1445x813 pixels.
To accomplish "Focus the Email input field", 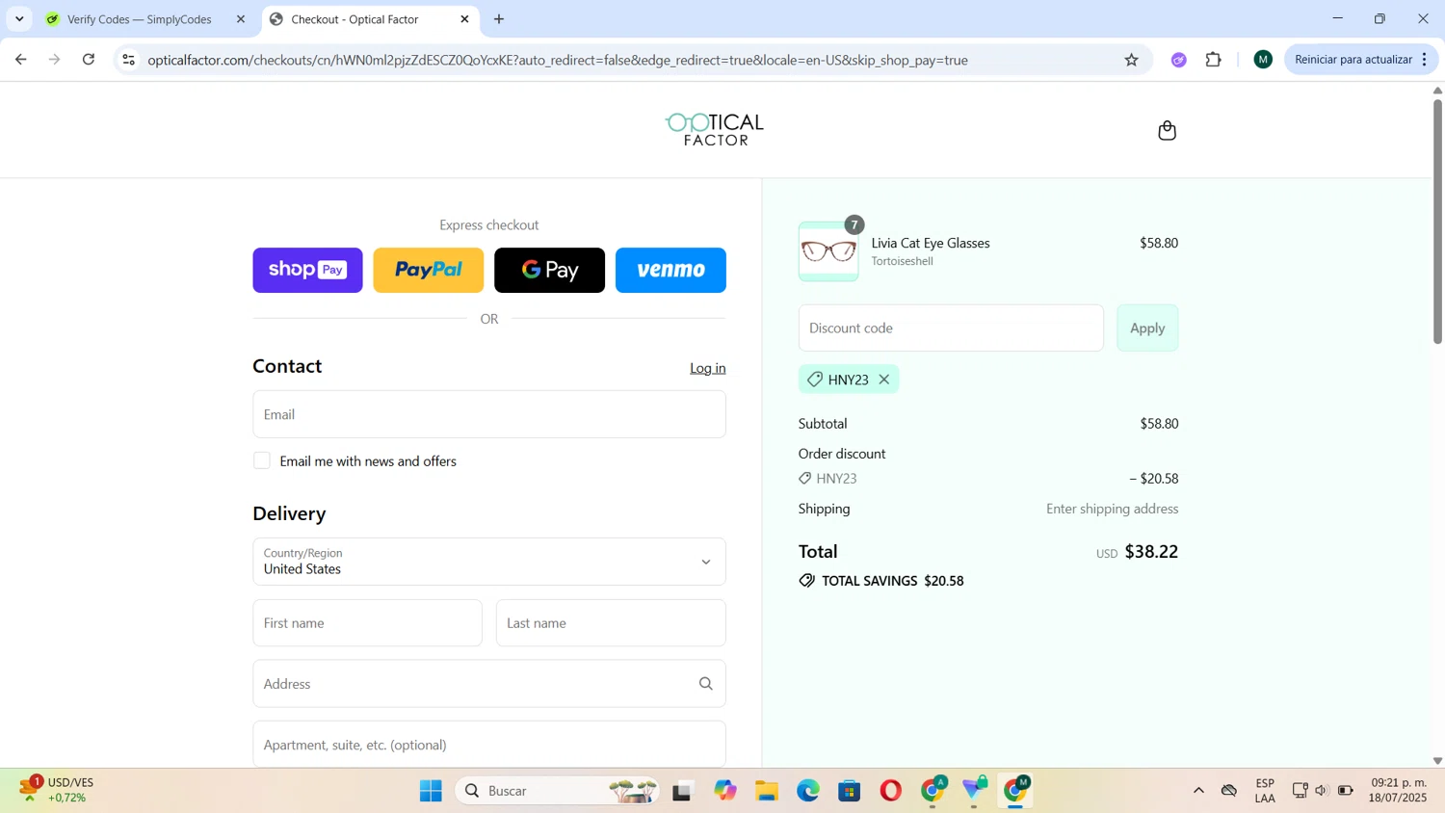I will 489,414.
